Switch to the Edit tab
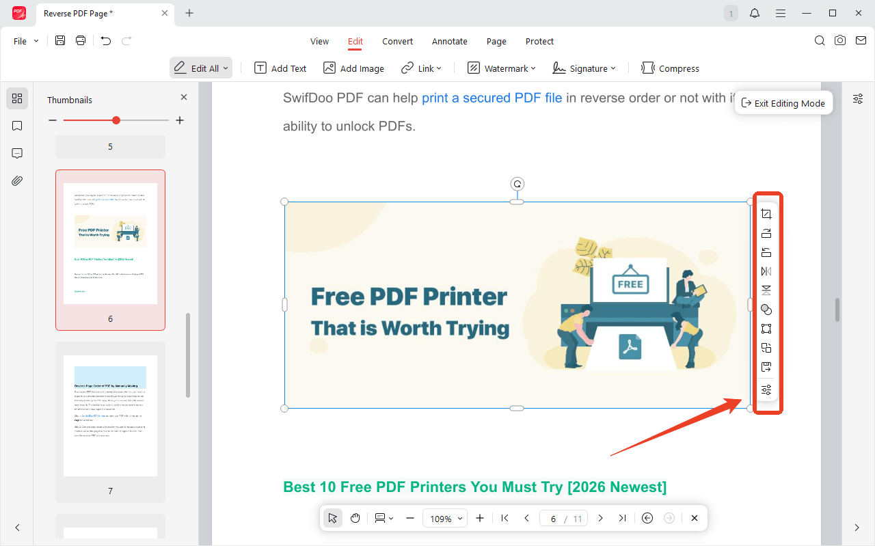875x546 pixels. tap(355, 41)
